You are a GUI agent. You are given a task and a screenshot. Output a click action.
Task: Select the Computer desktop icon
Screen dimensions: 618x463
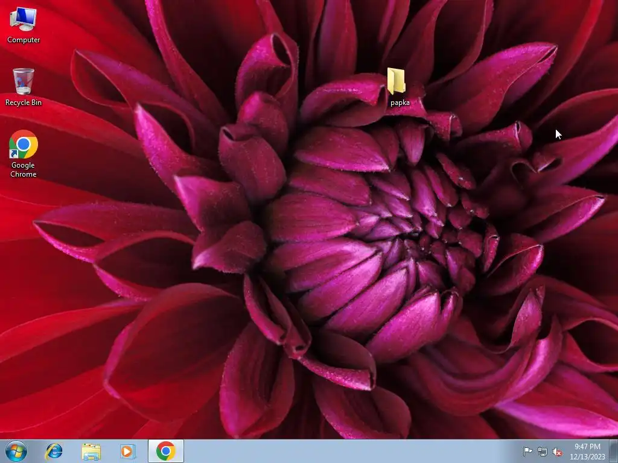coord(24,25)
